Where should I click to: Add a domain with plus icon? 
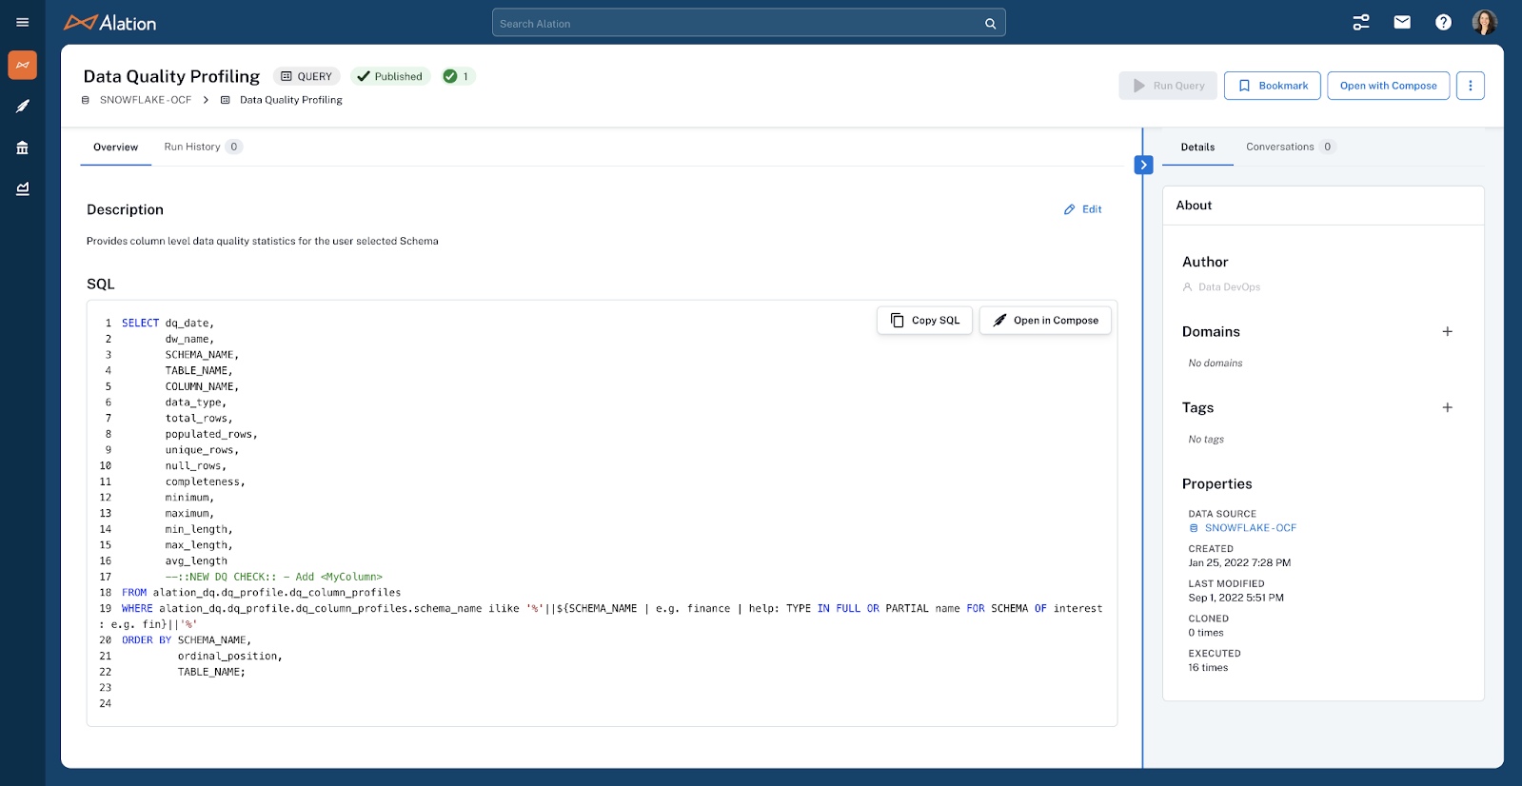(x=1447, y=331)
